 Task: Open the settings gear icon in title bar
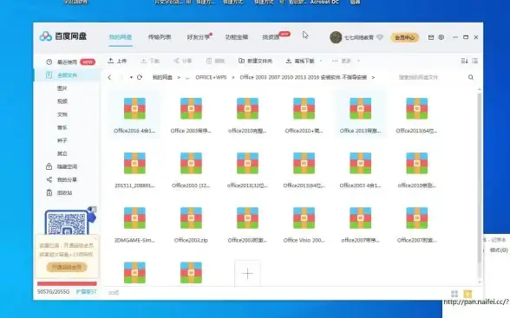441,37
